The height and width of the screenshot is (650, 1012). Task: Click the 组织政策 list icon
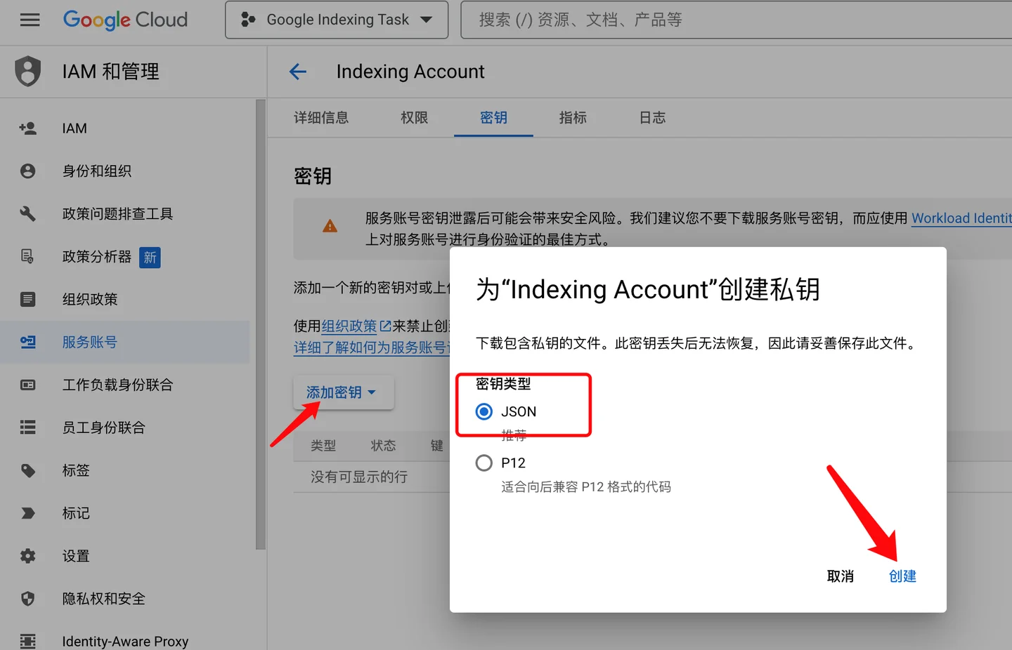pos(28,300)
